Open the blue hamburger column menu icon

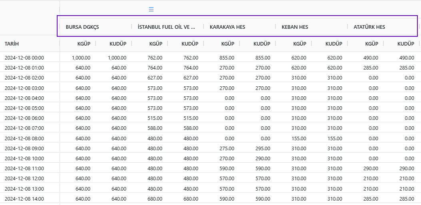coord(151,10)
